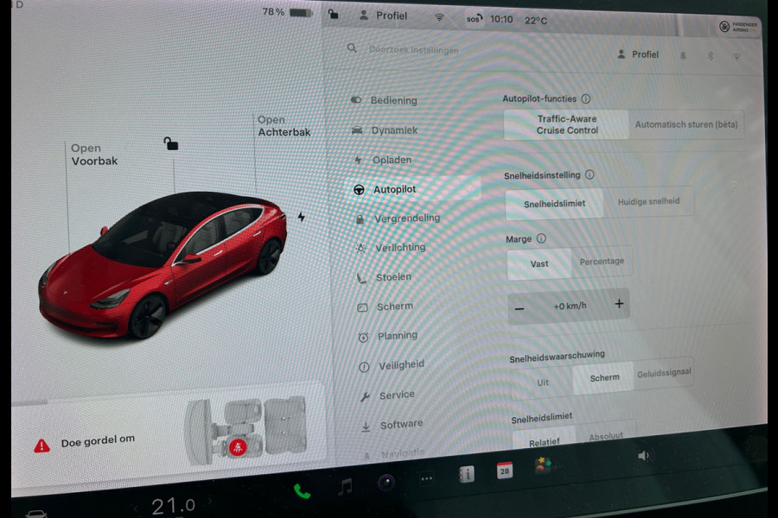Open the Software settings menu
The height and width of the screenshot is (518, 778).
[x=392, y=425]
